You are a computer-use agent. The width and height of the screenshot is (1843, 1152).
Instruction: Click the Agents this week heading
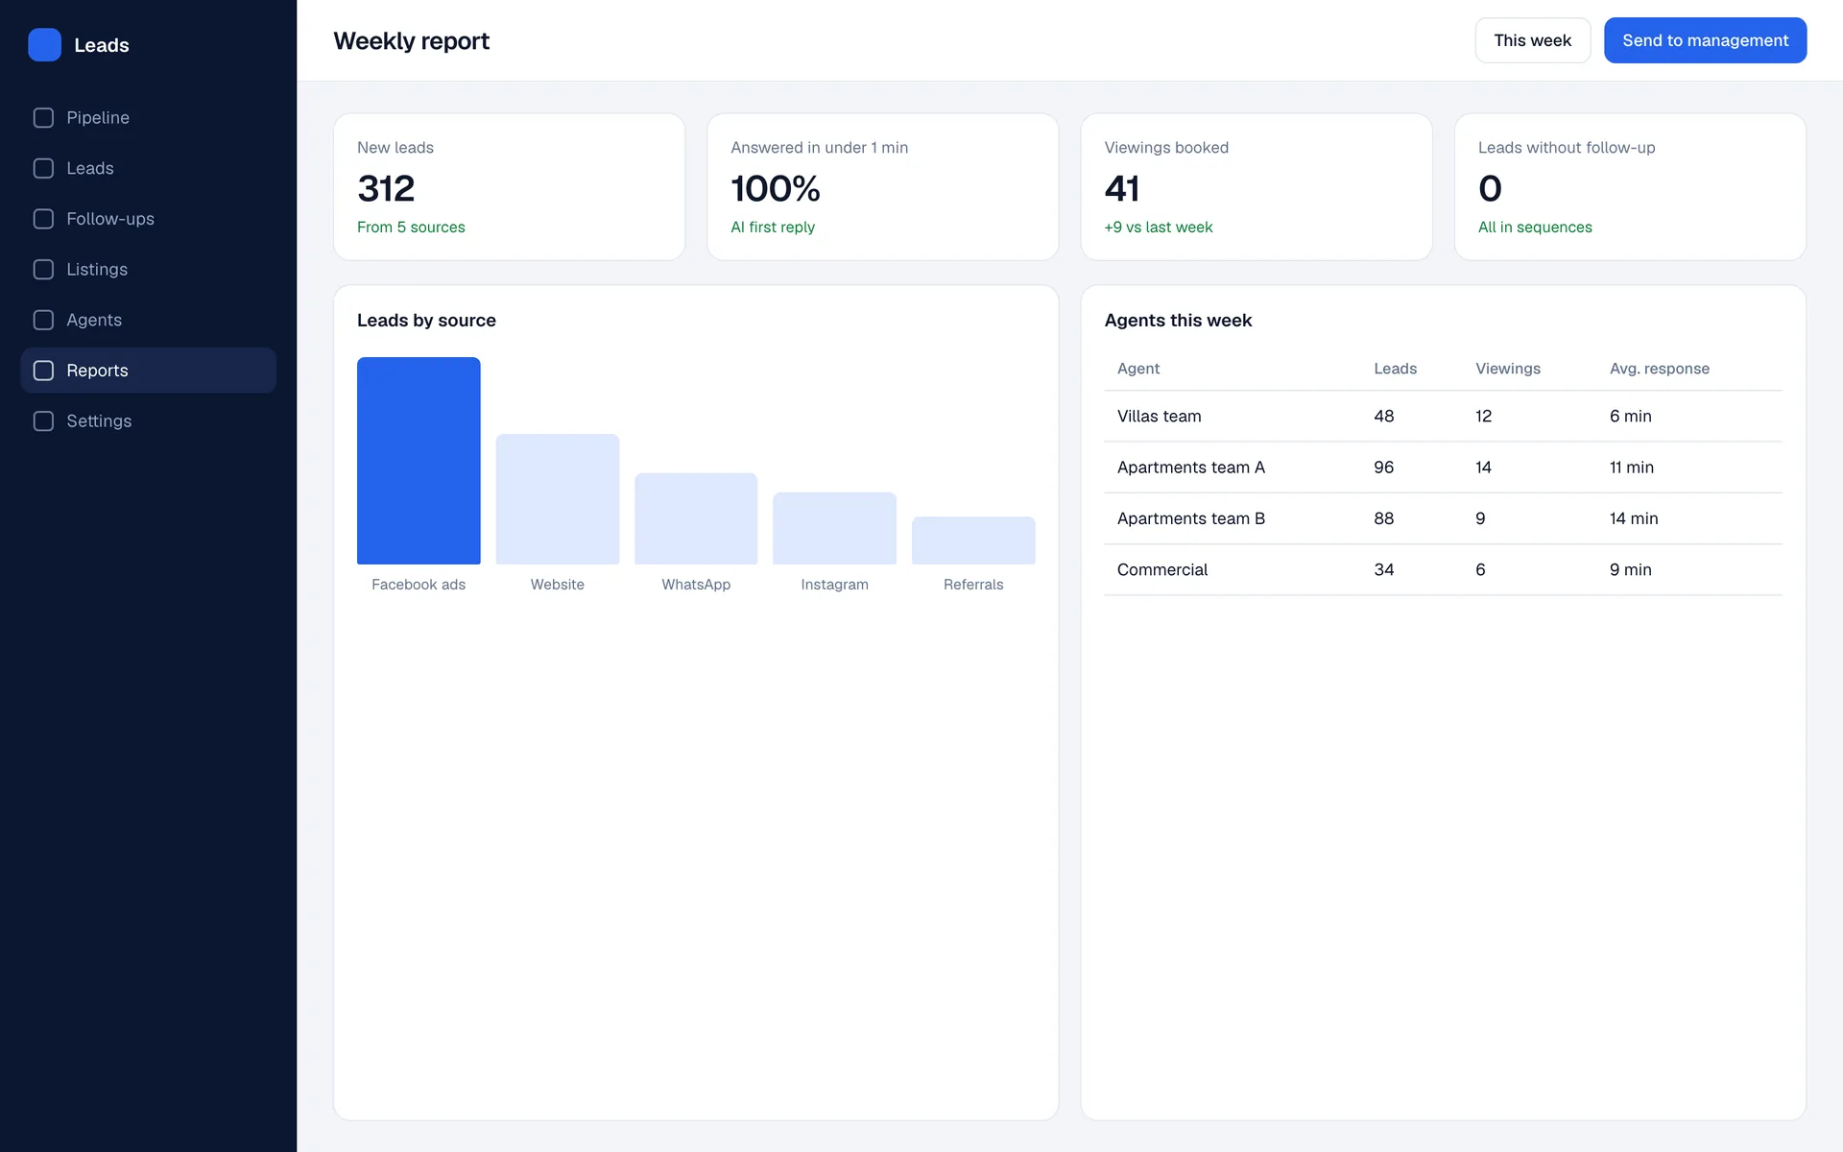point(1178,321)
